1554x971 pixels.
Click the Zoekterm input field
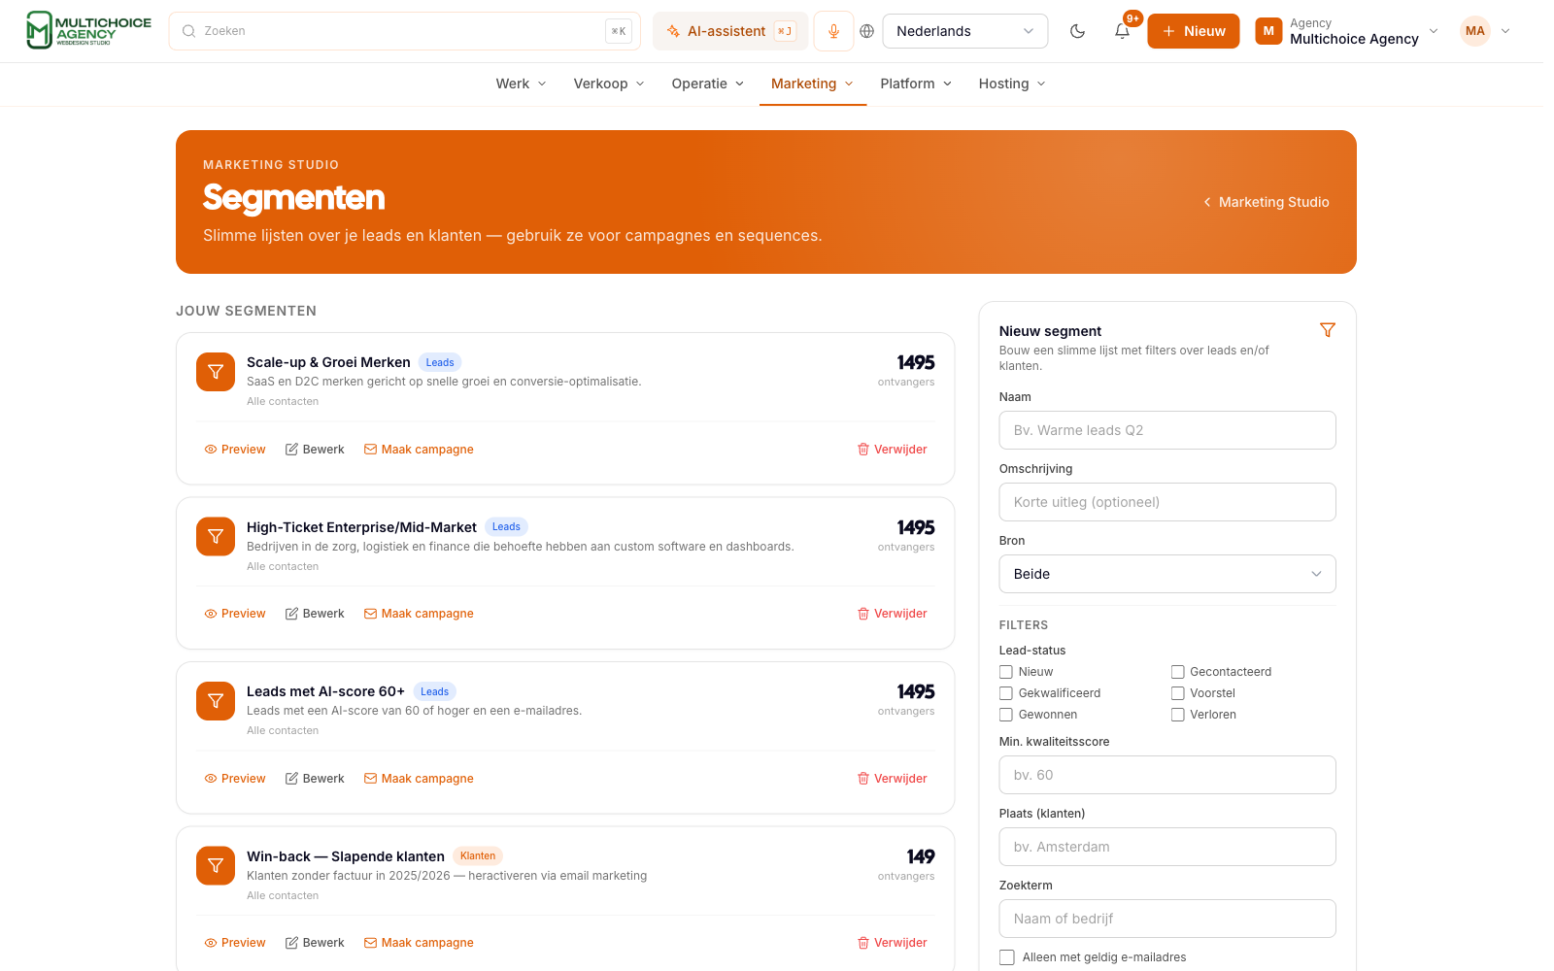coord(1167,919)
